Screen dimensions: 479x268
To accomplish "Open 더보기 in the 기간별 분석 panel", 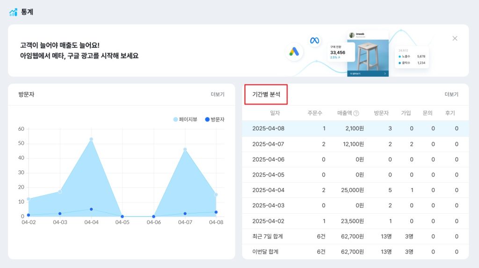I will (451, 94).
